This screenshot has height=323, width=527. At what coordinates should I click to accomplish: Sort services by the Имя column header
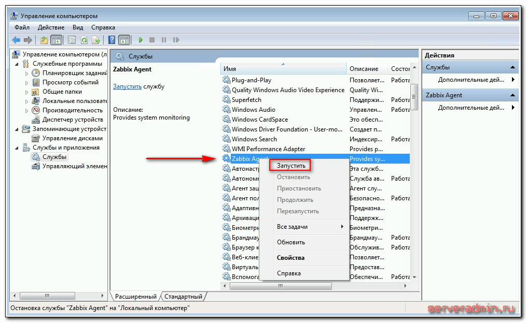click(x=283, y=69)
